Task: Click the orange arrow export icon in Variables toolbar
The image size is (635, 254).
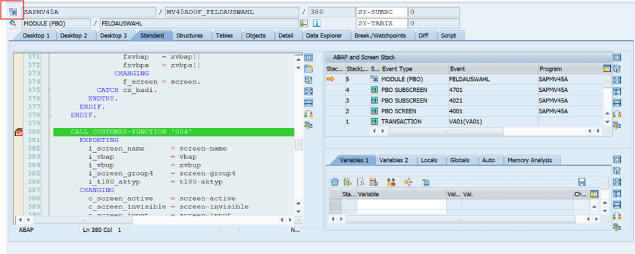Action: (409, 182)
